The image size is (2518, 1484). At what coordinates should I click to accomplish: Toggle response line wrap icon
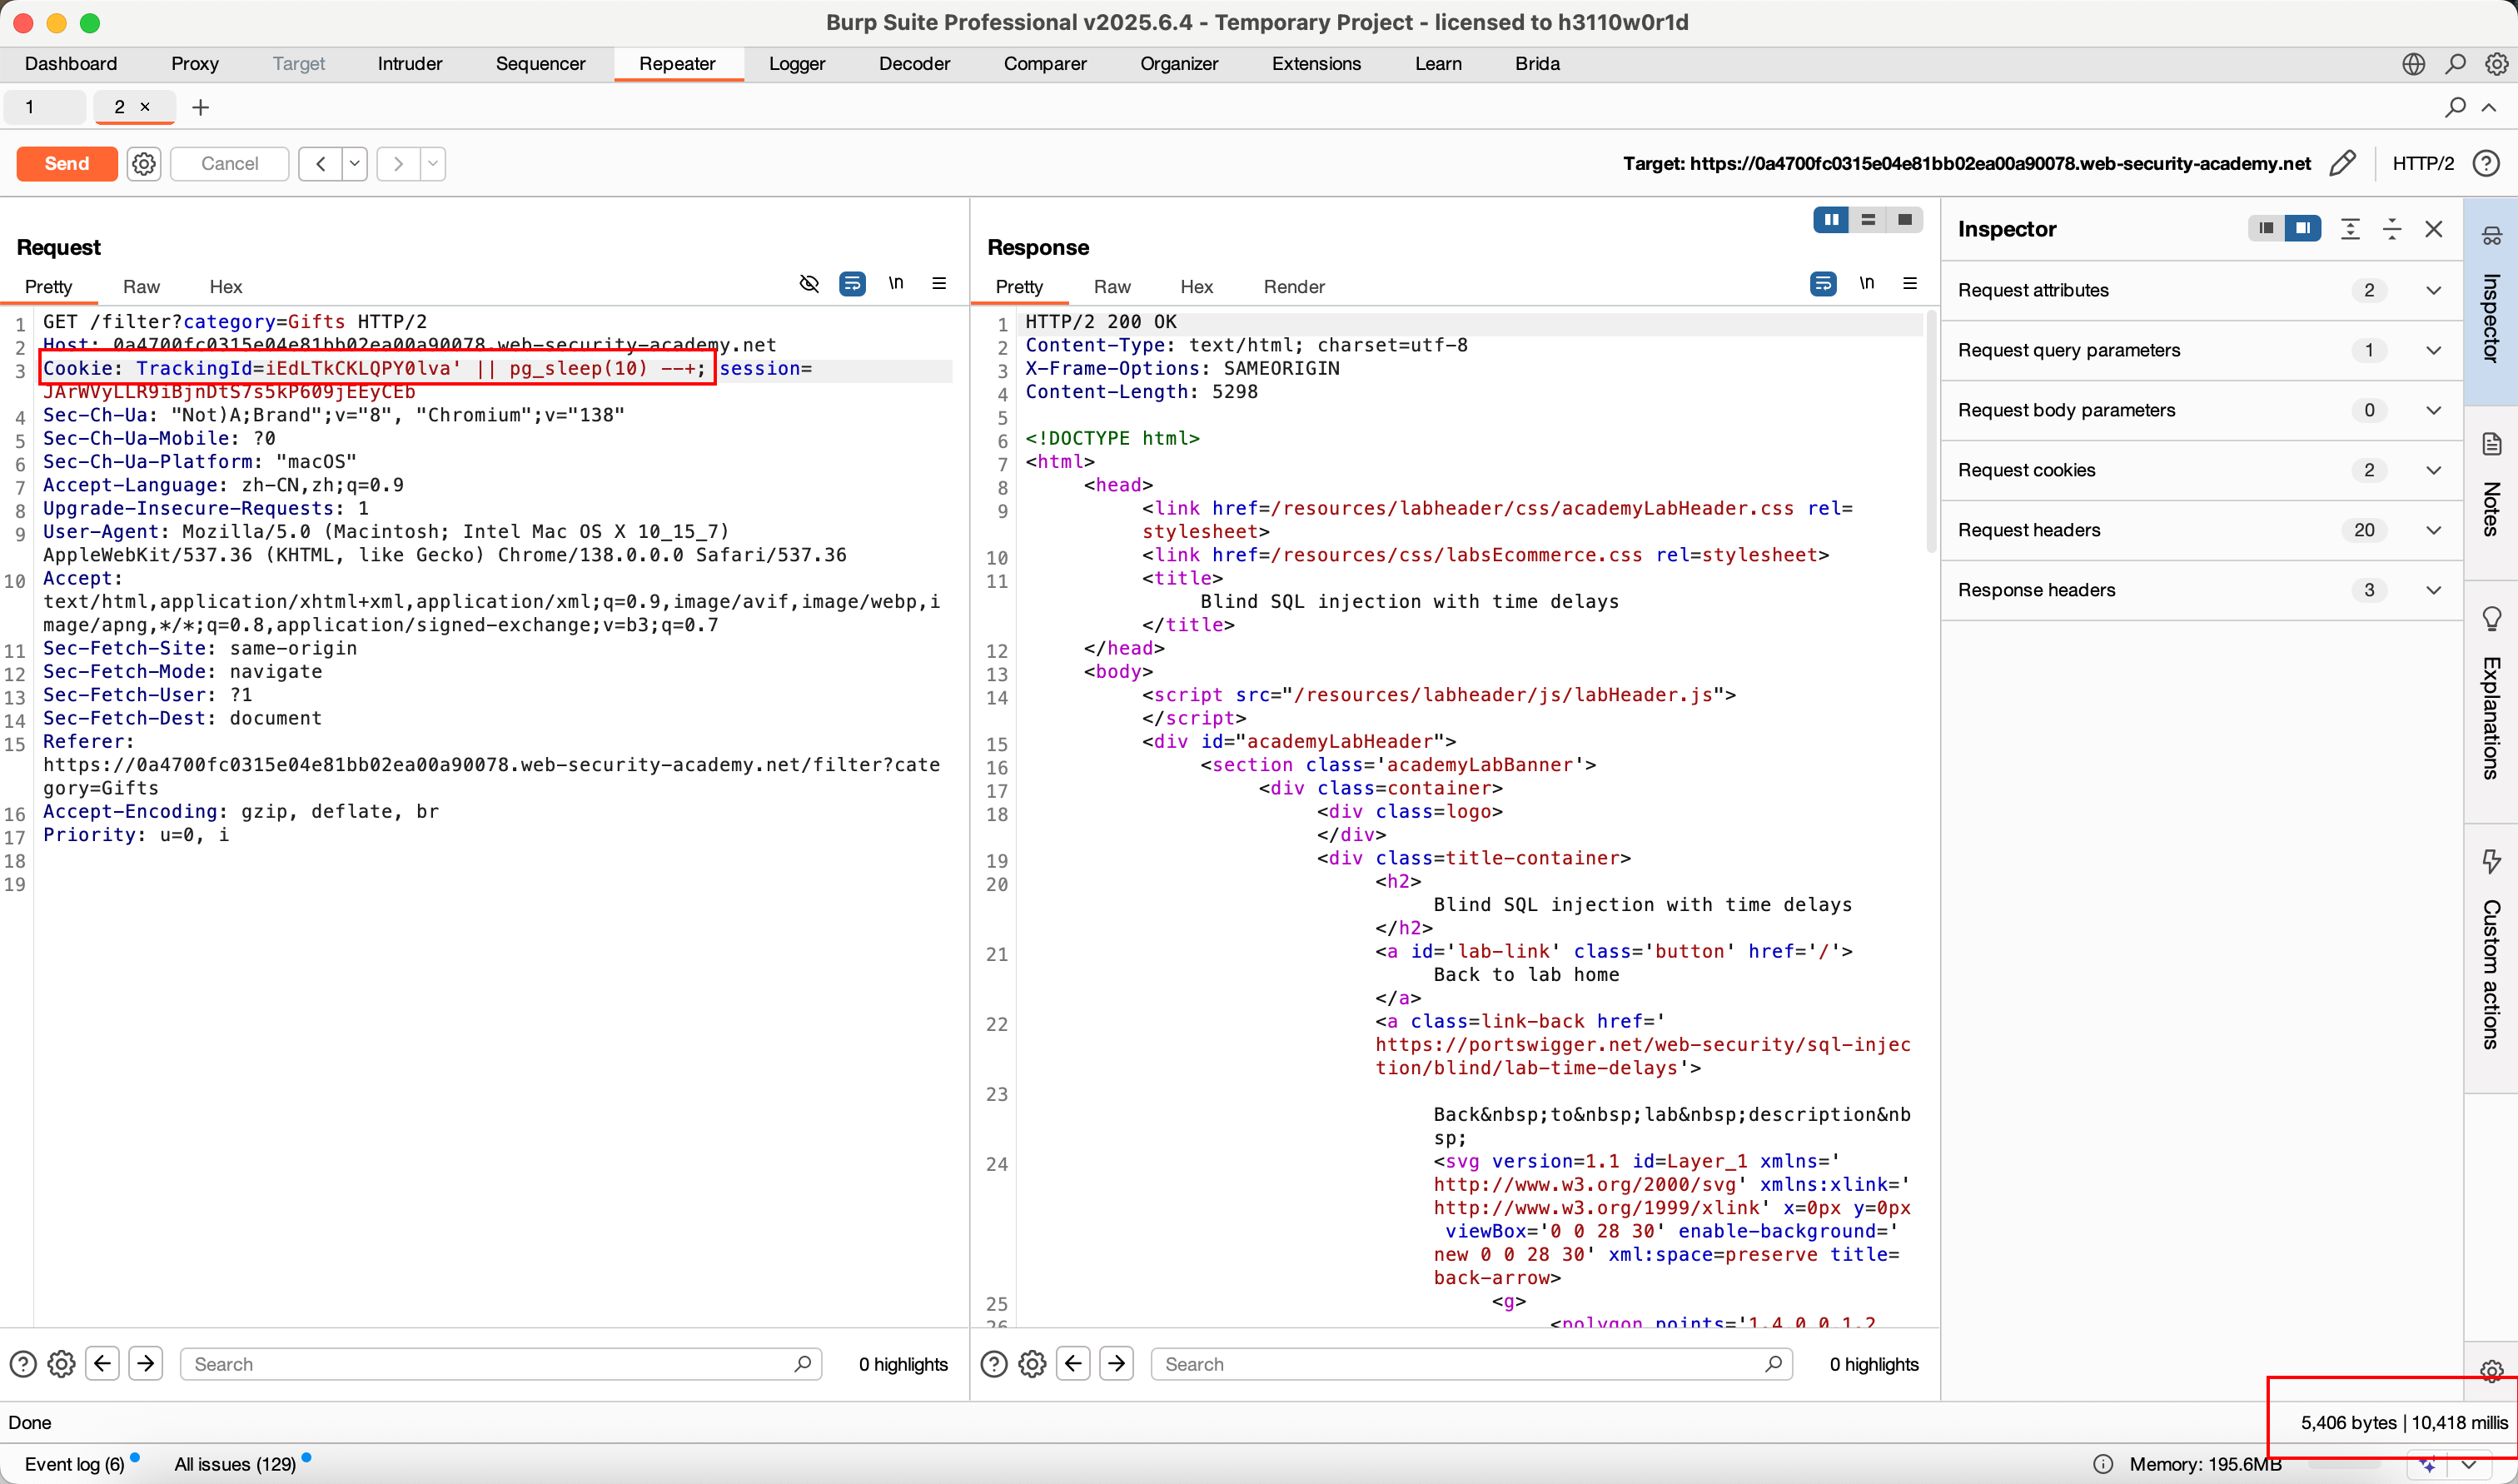[1824, 284]
